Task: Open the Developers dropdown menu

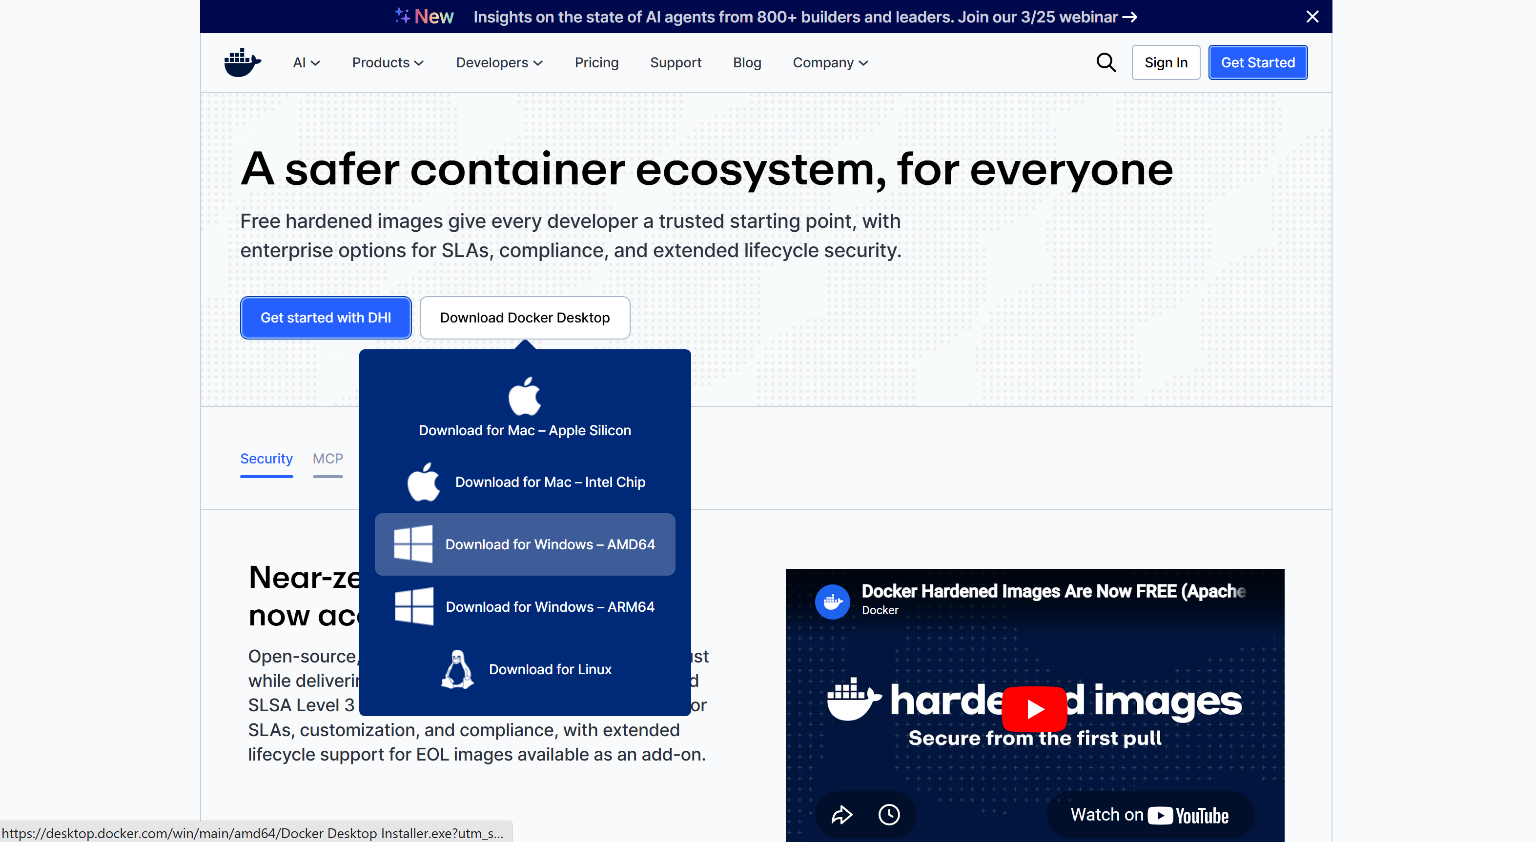Action: tap(499, 62)
